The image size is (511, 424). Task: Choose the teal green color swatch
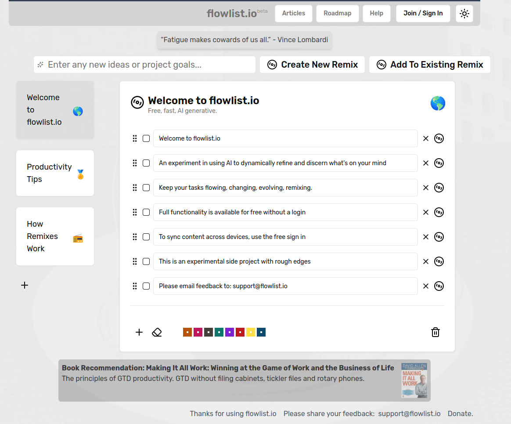219,332
